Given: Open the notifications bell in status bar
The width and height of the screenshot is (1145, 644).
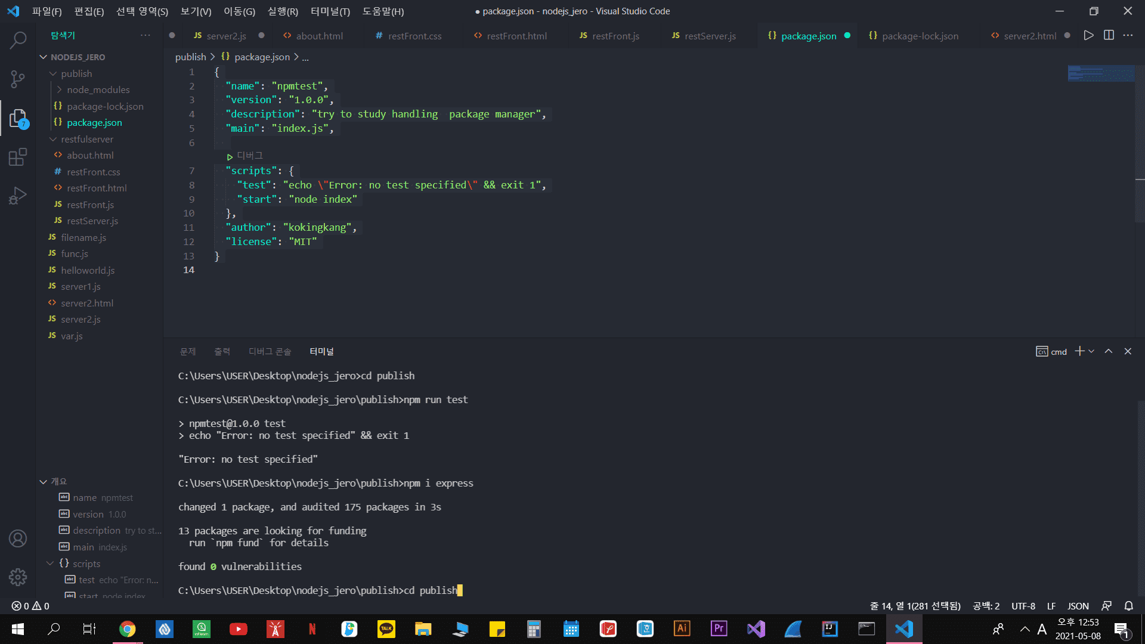Looking at the screenshot, I should click(x=1128, y=606).
